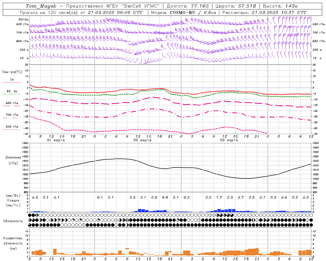Click "500 м" wind level on left side
Screen dimensions: 326x261
[x=24, y=50]
